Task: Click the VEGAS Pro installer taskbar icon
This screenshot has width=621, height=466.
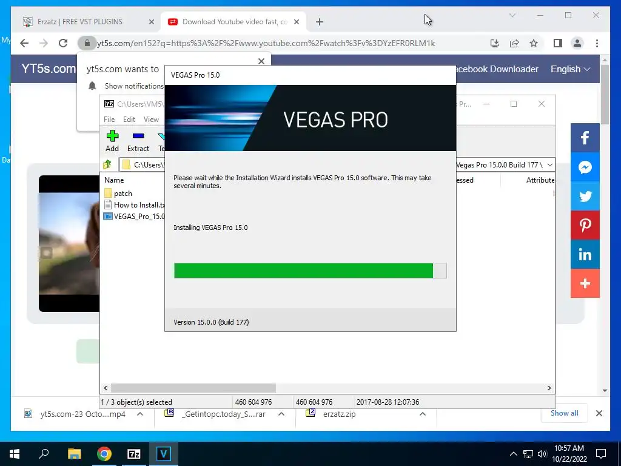Action: coord(164,454)
